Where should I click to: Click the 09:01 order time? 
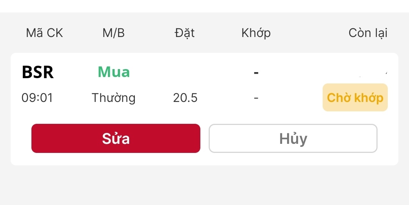click(37, 98)
